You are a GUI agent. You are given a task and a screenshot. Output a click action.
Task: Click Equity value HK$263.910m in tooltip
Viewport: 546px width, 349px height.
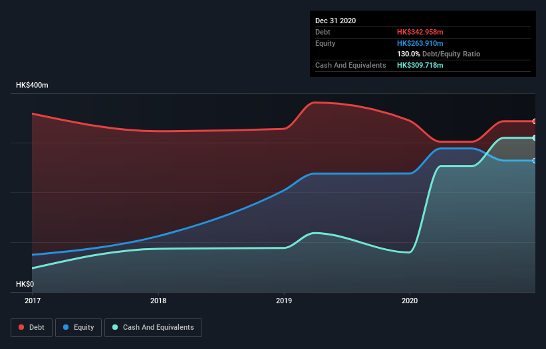[x=420, y=43]
